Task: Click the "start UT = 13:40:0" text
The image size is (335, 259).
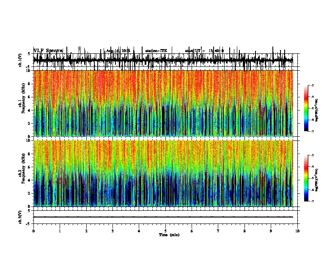Action: pos(204,51)
